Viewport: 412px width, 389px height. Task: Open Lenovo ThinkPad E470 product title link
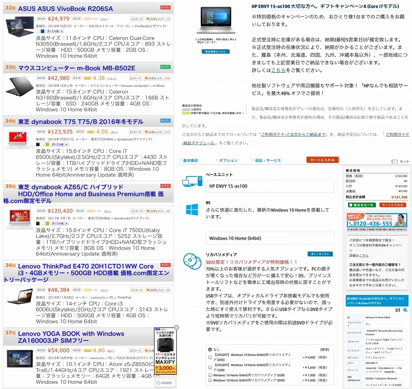coord(86,273)
